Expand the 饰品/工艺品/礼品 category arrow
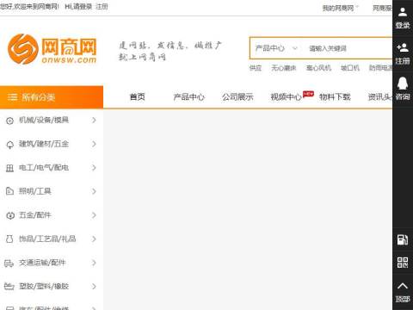 click(x=94, y=239)
